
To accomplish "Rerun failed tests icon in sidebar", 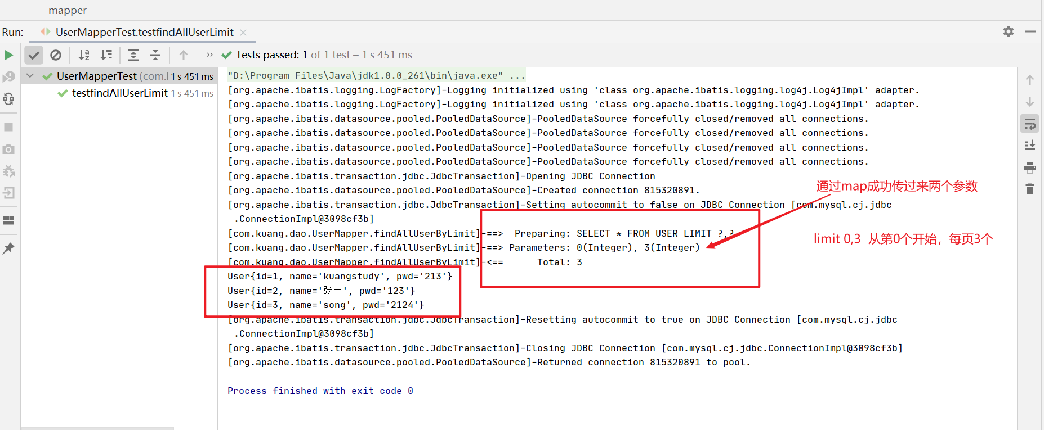I will click(8, 77).
